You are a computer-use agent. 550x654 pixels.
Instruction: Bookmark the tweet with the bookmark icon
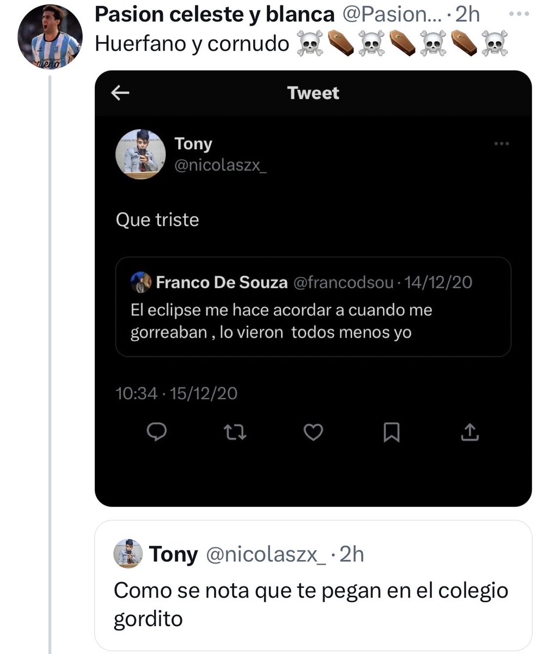click(x=392, y=433)
